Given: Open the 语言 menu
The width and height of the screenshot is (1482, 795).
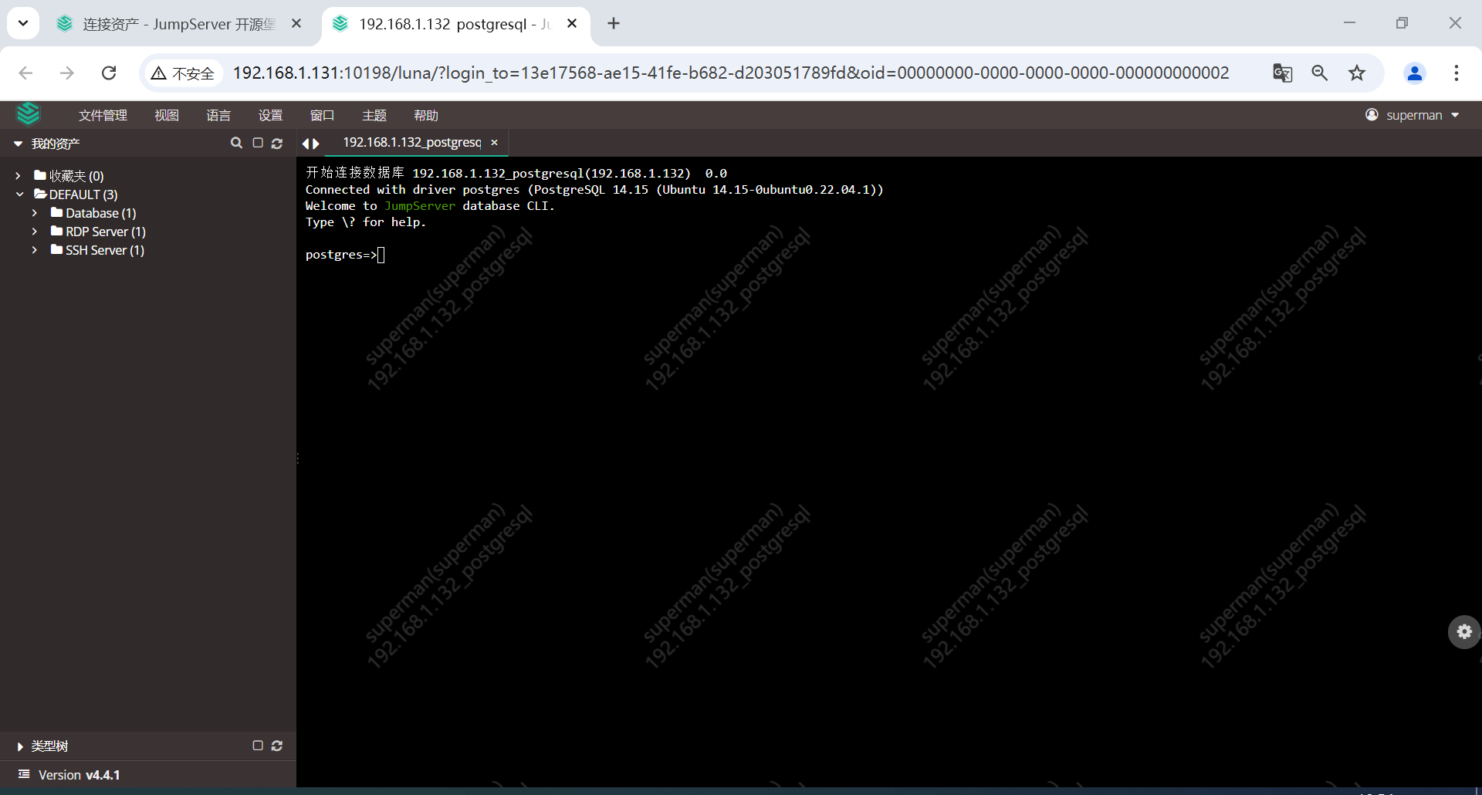Looking at the screenshot, I should coord(218,115).
